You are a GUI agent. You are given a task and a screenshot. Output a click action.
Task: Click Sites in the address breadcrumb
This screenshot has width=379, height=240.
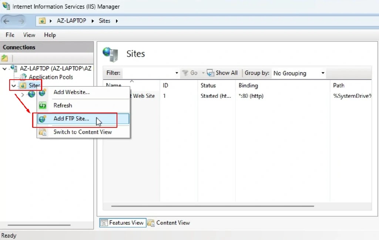(104, 21)
